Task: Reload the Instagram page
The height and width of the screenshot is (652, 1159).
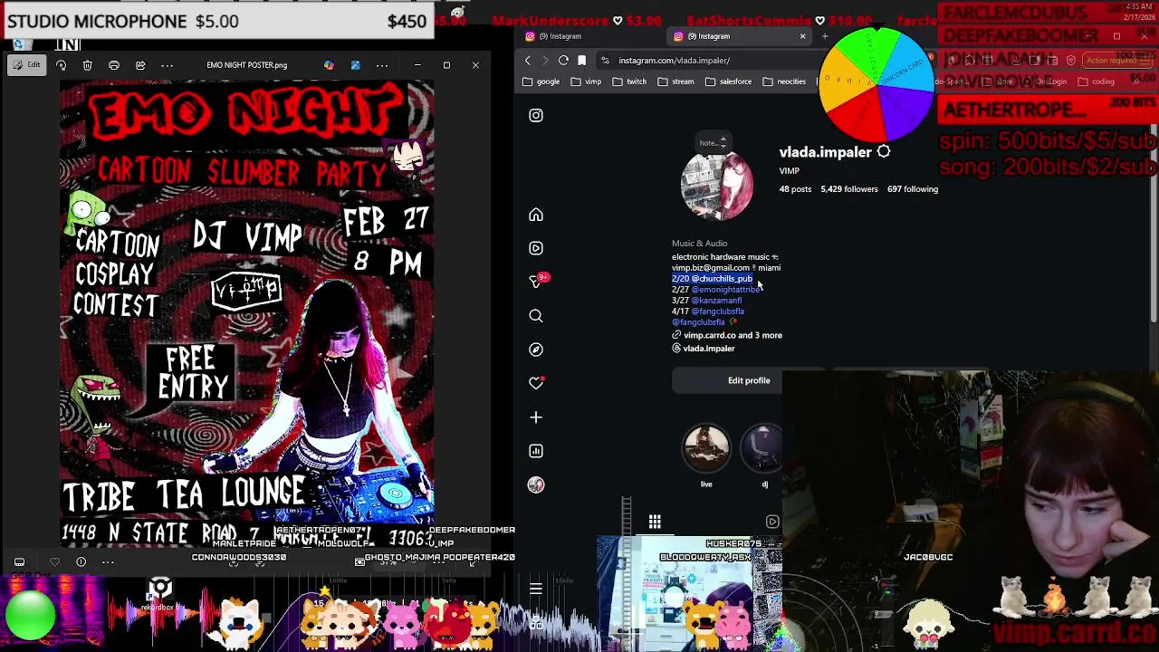Action: point(563,61)
